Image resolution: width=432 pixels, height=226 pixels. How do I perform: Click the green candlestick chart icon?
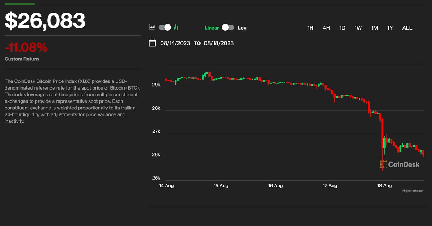[176, 27]
